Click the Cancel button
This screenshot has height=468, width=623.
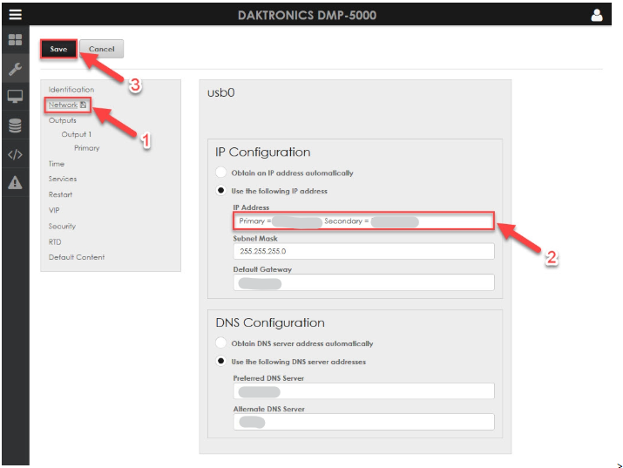[x=102, y=50]
